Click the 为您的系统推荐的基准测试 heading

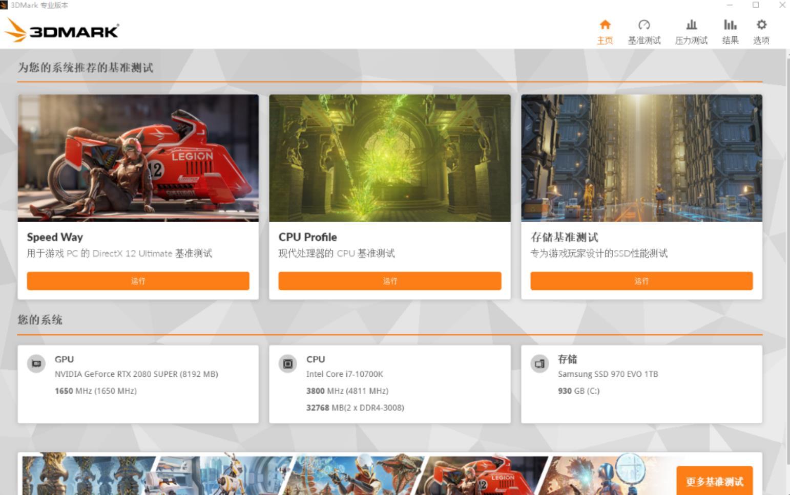(x=86, y=68)
